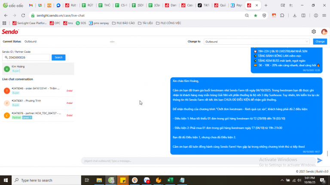Click the Level: 1 tag
This screenshot has width=330, height=185.
pos(27,118)
